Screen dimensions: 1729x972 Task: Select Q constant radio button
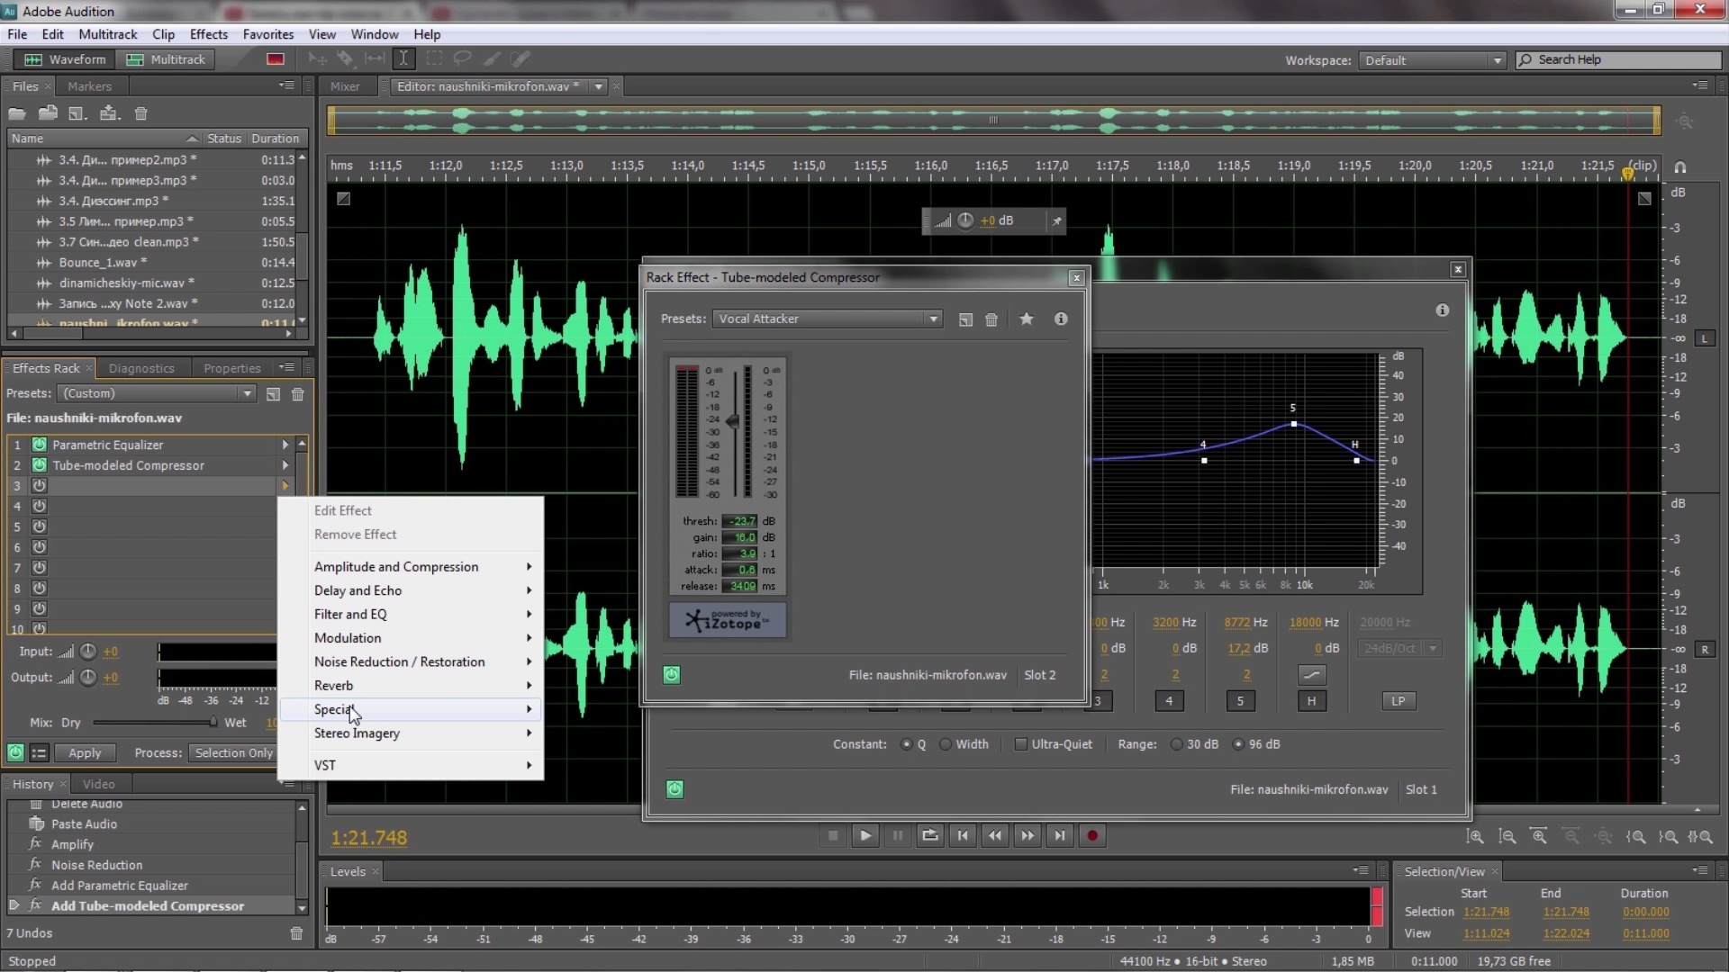pos(907,744)
